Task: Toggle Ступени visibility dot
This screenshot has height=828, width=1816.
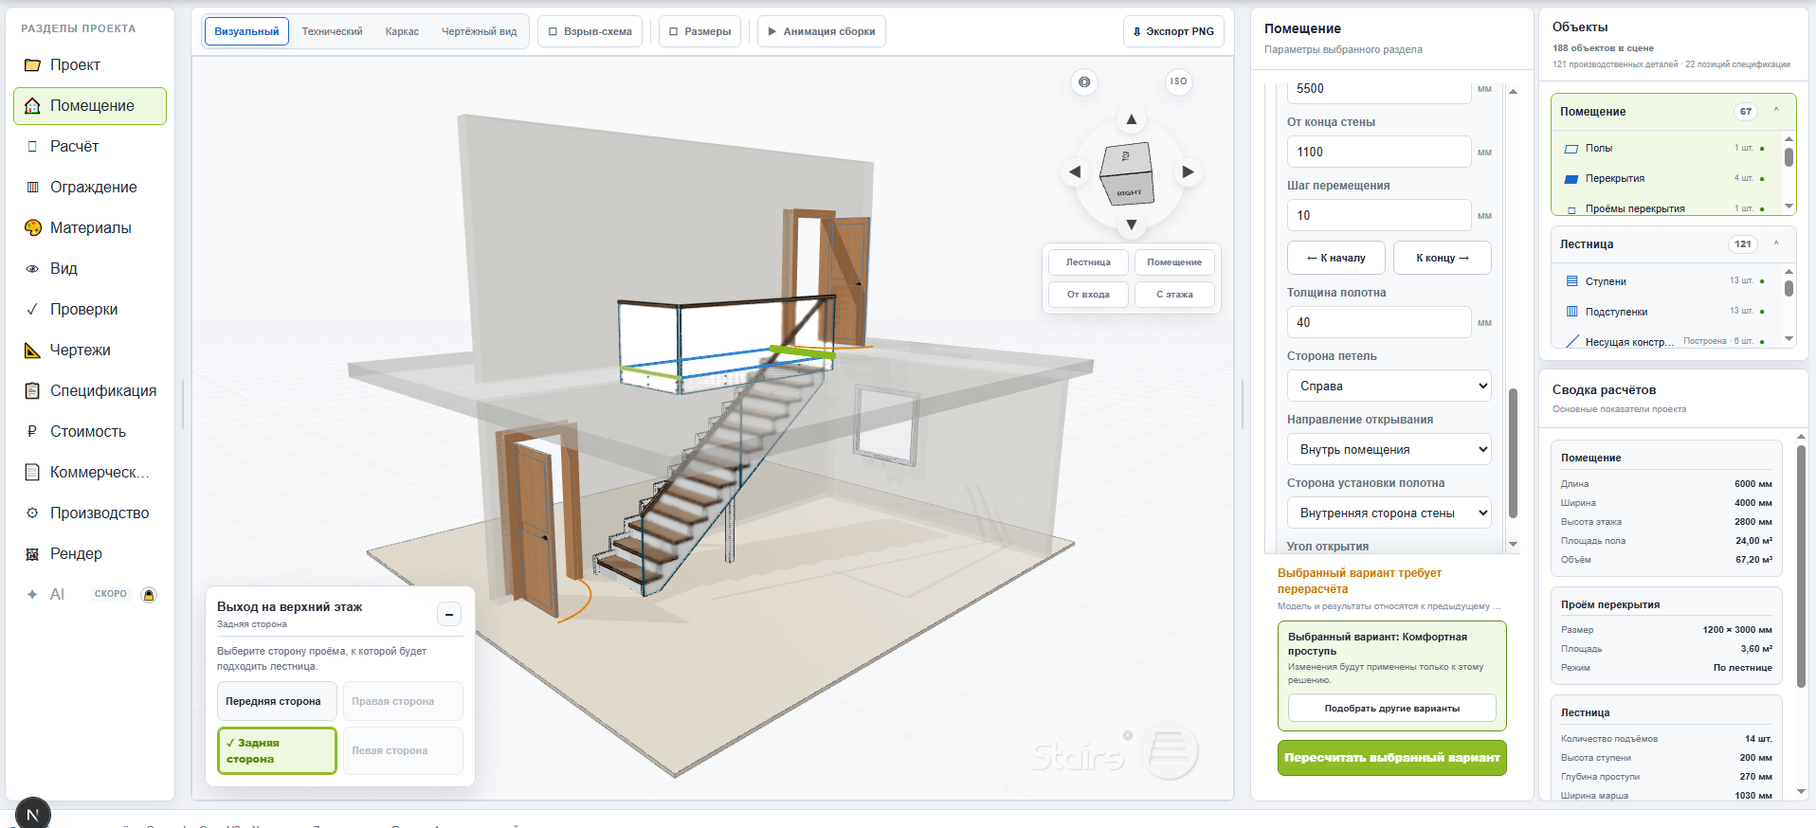Action: click(x=1762, y=281)
